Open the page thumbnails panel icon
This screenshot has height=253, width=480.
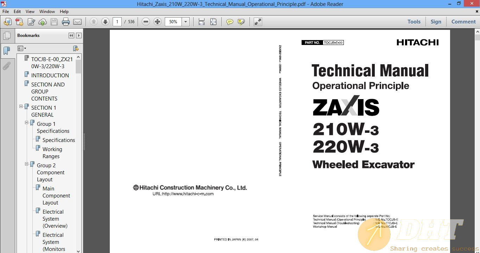[x=7, y=35]
